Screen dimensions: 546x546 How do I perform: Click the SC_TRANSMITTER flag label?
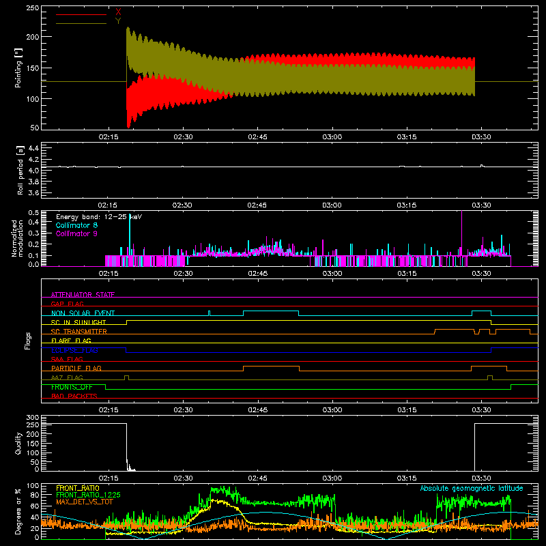pos(79,331)
